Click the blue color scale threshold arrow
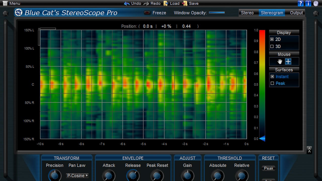The height and width of the screenshot is (181, 322). tap(262, 139)
